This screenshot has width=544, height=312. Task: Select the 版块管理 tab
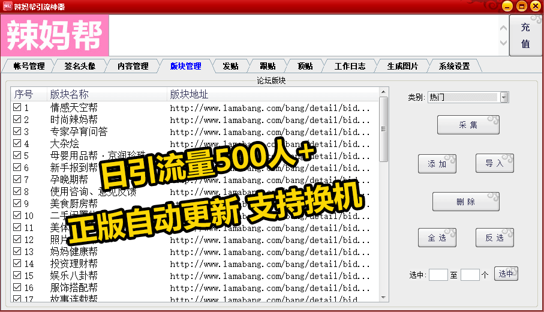(185, 66)
